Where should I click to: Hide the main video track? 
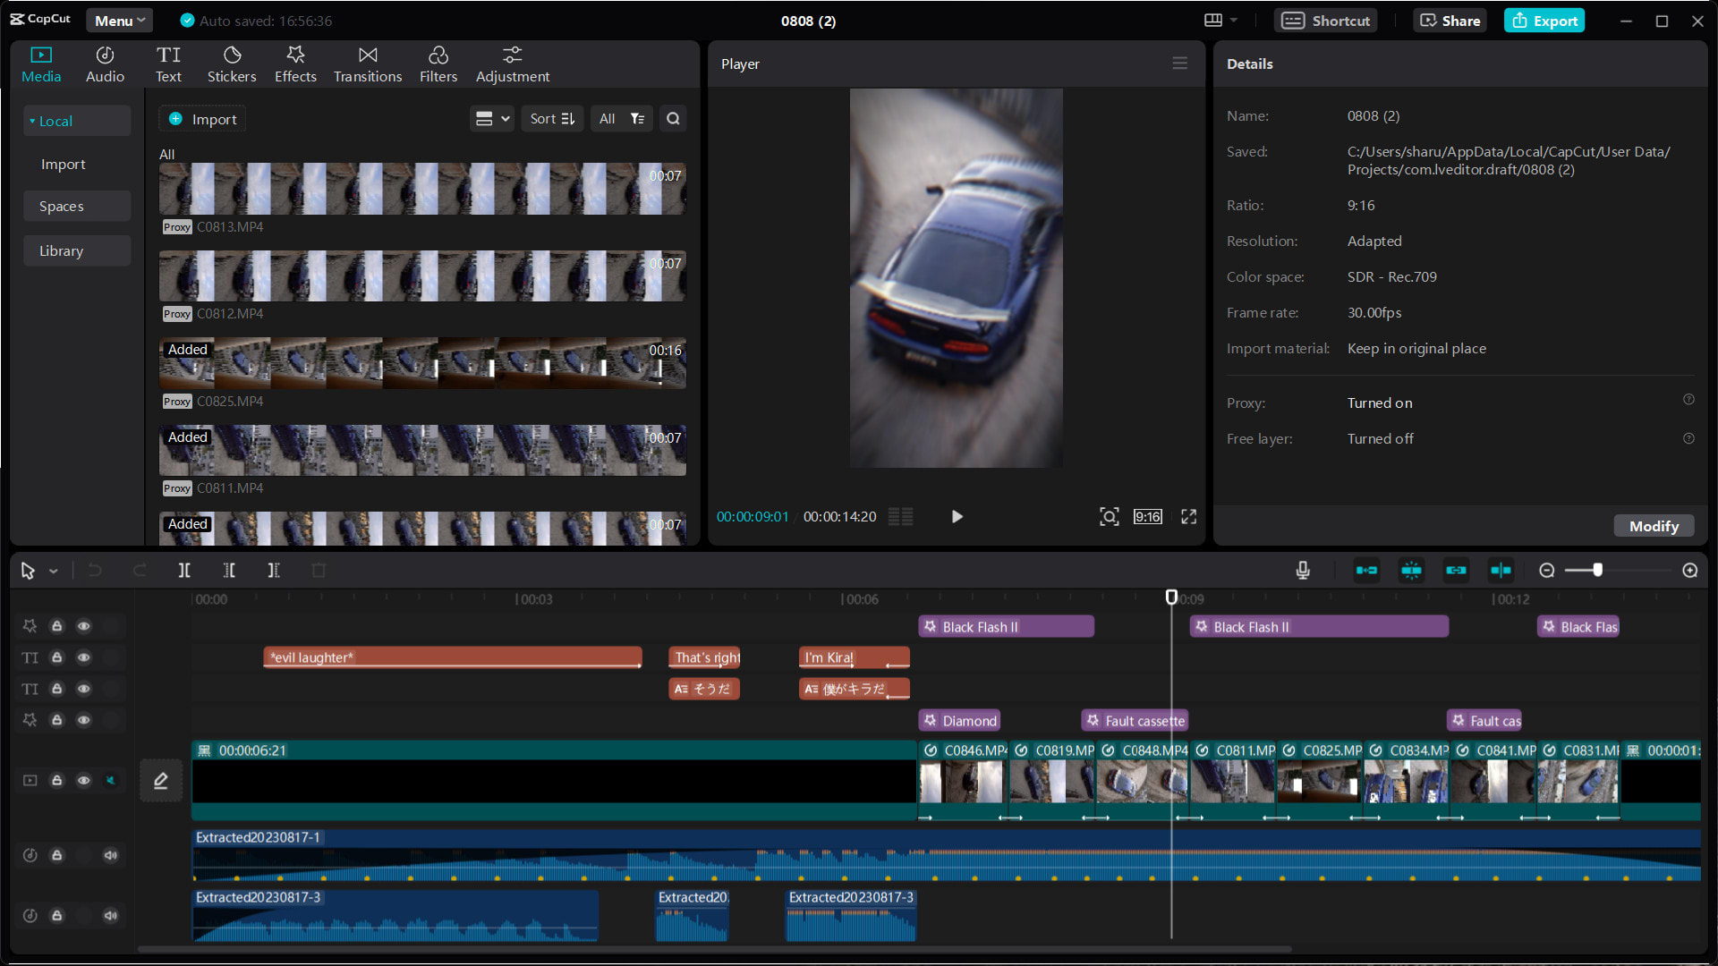[83, 781]
